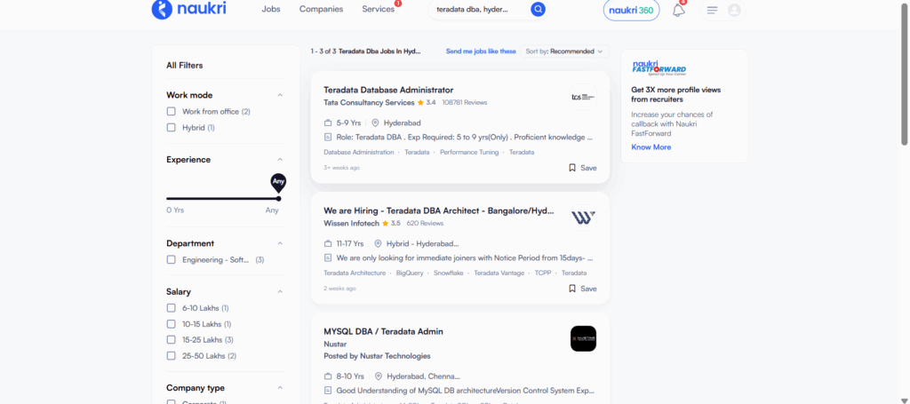Viewport: 910px width, 404px height.
Task: Open the Sort by Recommended dropdown
Action: tap(563, 51)
